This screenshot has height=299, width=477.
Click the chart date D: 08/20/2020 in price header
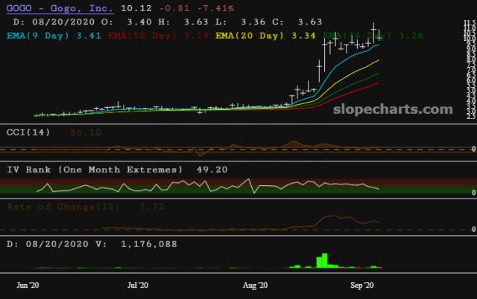coord(54,22)
